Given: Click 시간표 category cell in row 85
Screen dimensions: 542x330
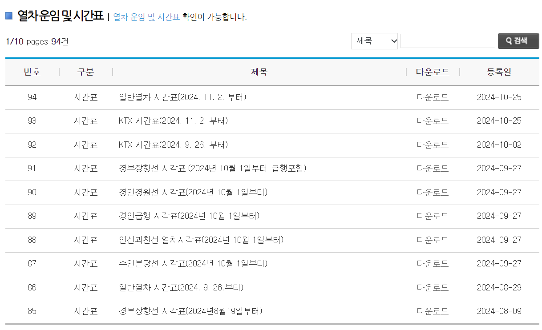Looking at the screenshot, I should click(85, 311).
